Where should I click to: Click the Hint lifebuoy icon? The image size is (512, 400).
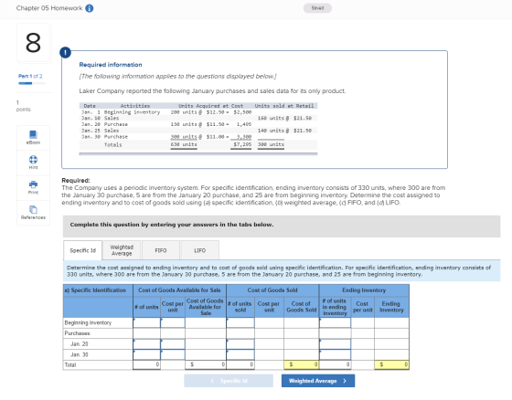click(x=33, y=160)
